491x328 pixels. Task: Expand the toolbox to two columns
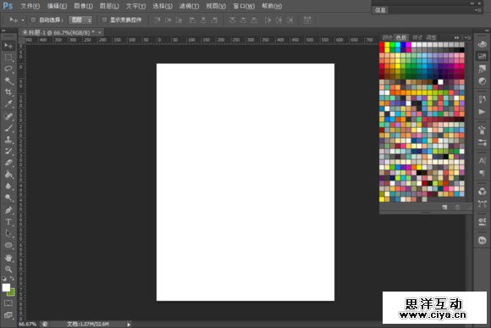point(3,31)
